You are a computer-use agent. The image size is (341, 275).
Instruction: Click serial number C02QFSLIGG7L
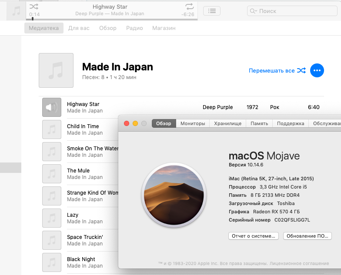pos(292,220)
